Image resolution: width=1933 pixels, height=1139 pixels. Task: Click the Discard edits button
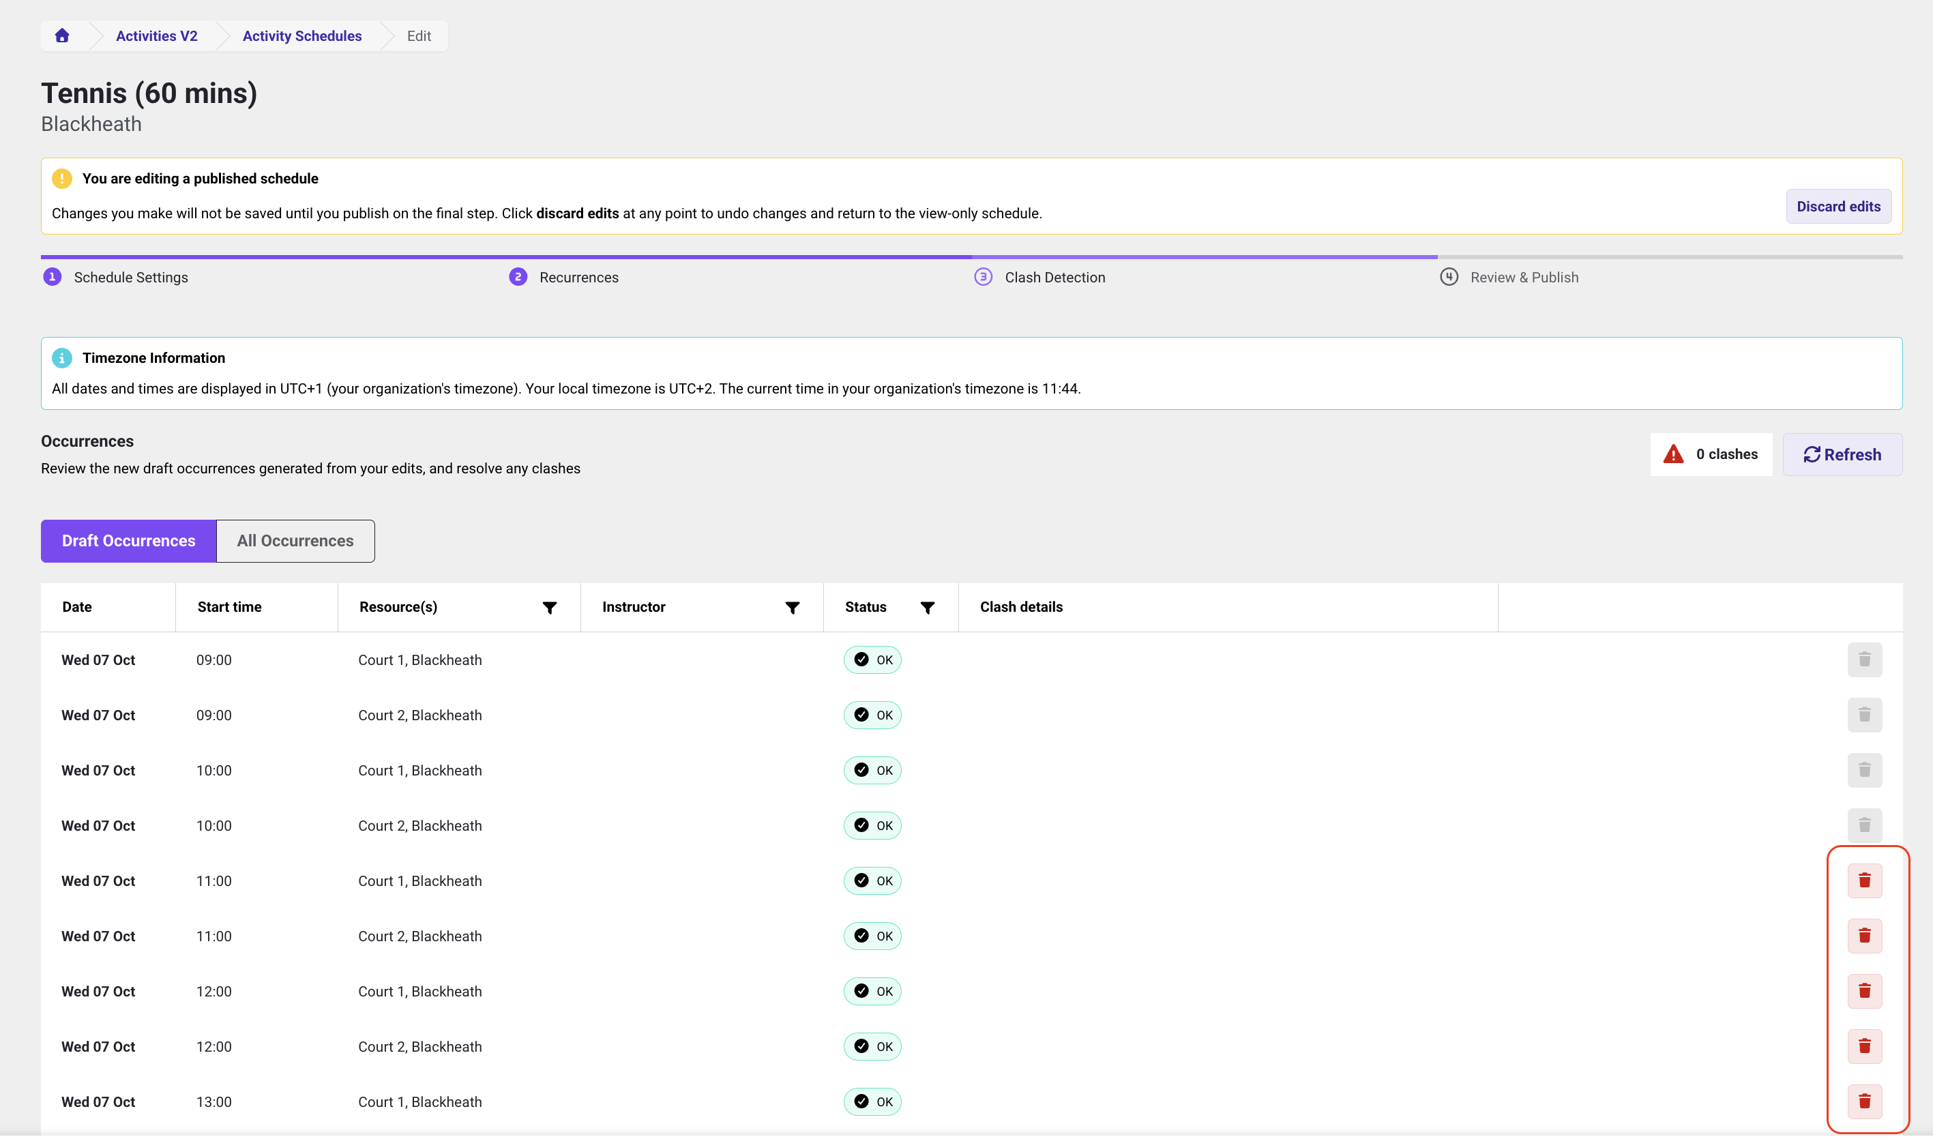[1838, 207]
